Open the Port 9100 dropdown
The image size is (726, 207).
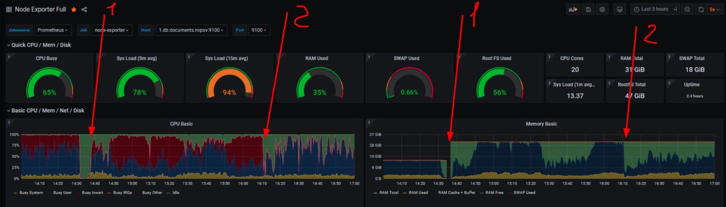259,29
